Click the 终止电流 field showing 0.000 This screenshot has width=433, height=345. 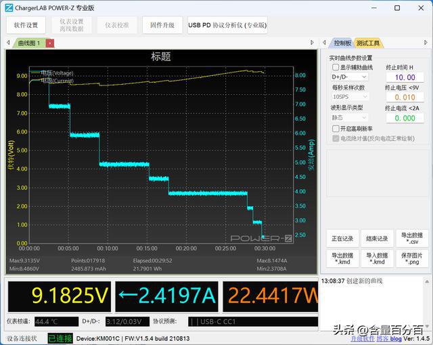405,118
